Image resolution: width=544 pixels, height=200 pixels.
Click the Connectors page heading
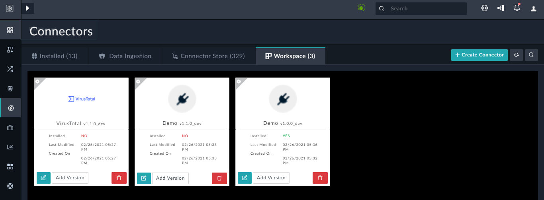[61, 31]
